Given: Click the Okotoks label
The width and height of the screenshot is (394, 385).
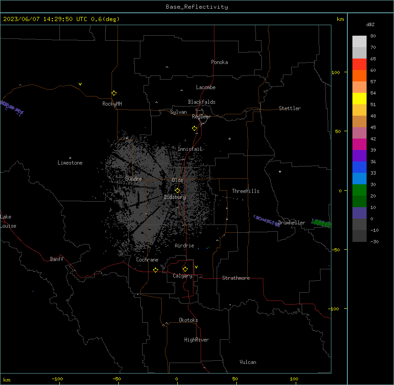Looking at the screenshot, I should 188,320.
